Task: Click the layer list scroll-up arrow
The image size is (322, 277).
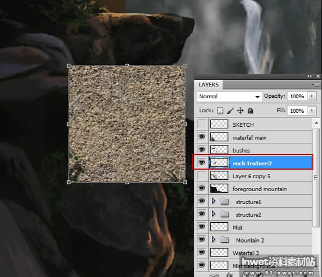Action: pyautogui.click(x=317, y=123)
